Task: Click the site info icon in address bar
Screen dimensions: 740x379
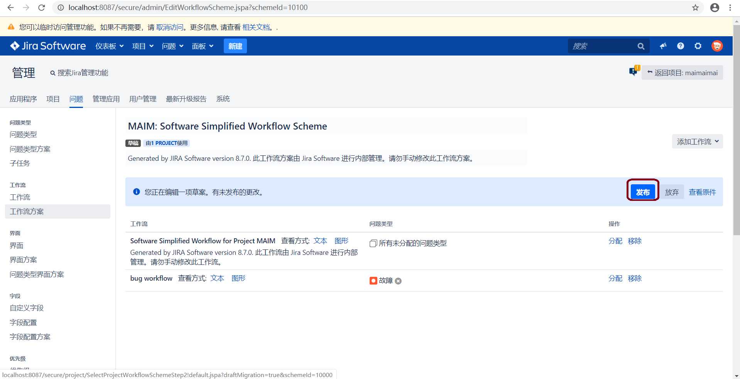Action: pos(61,7)
